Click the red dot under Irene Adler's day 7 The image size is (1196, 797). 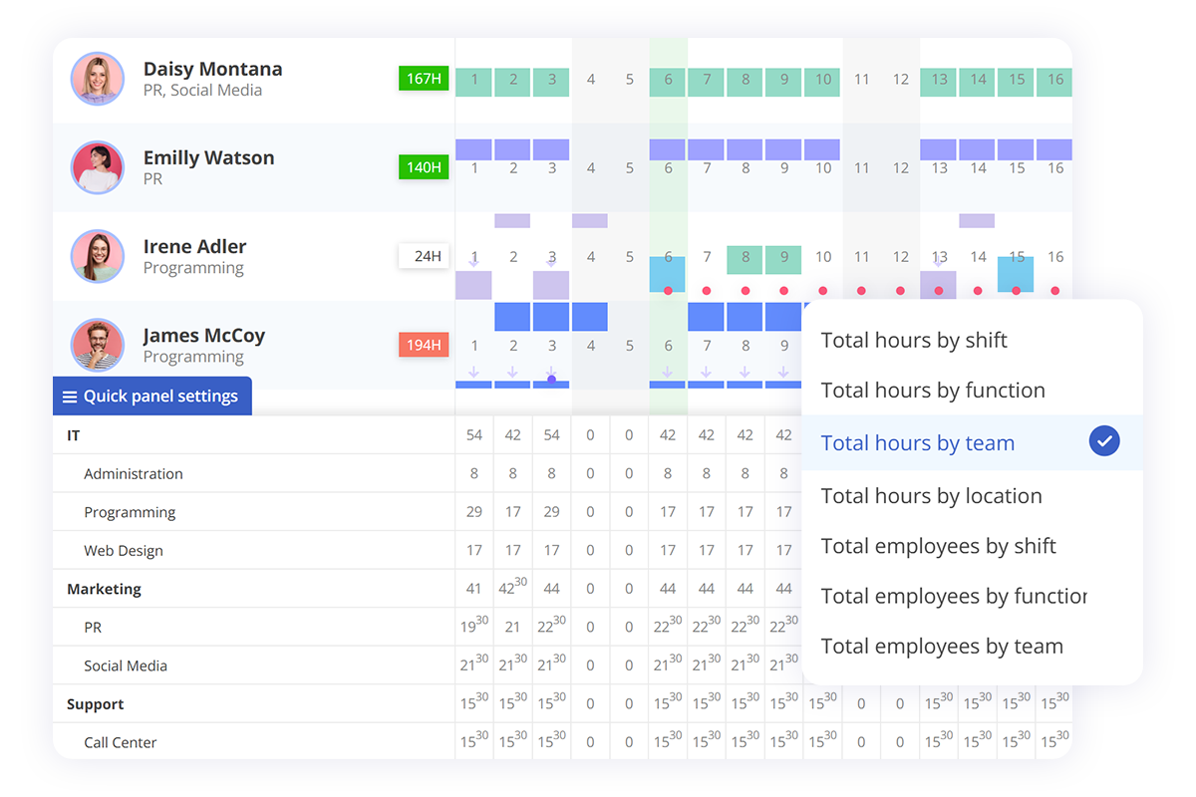click(707, 291)
